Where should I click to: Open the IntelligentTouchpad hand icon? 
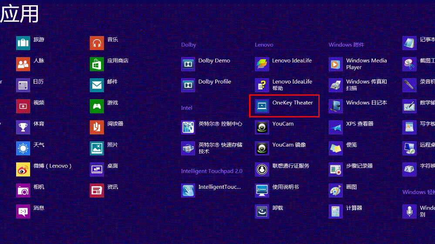[188, 190]
